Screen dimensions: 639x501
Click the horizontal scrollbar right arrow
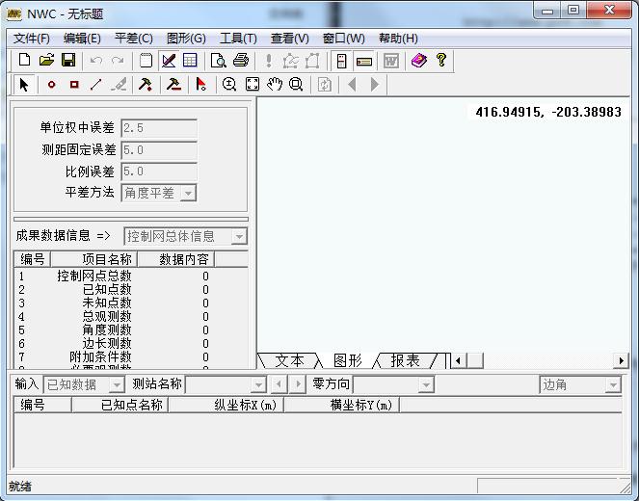[x=621, y=360]
